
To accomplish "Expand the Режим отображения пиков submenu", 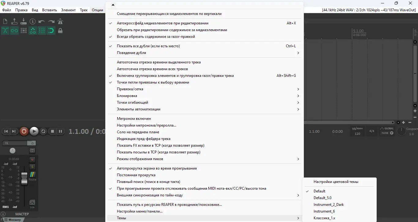I will (204, 159).
